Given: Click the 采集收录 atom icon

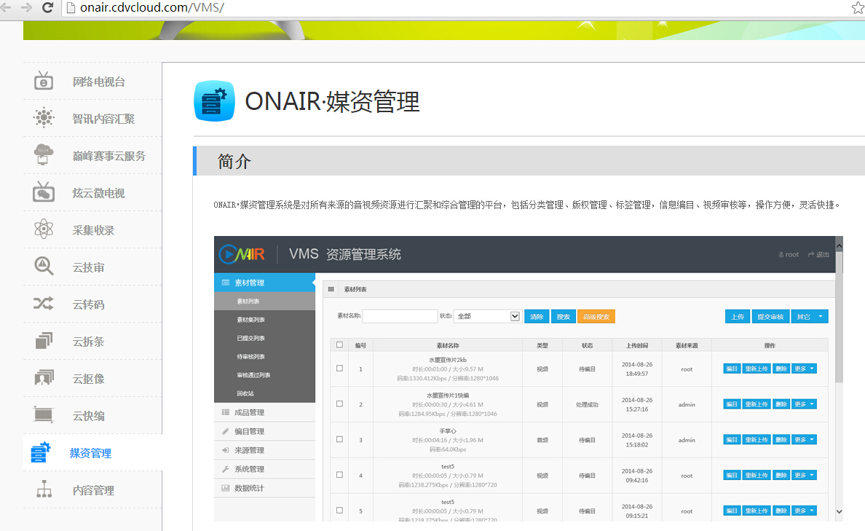Looking at the screenshot, I should click(44, 229).
